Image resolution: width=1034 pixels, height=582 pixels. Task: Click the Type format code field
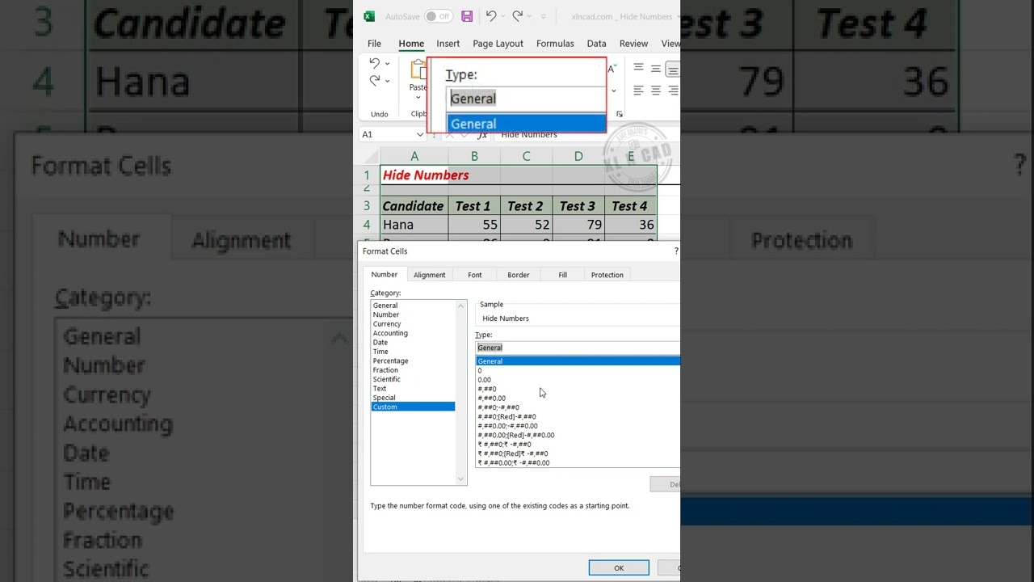tap(578, 348)
